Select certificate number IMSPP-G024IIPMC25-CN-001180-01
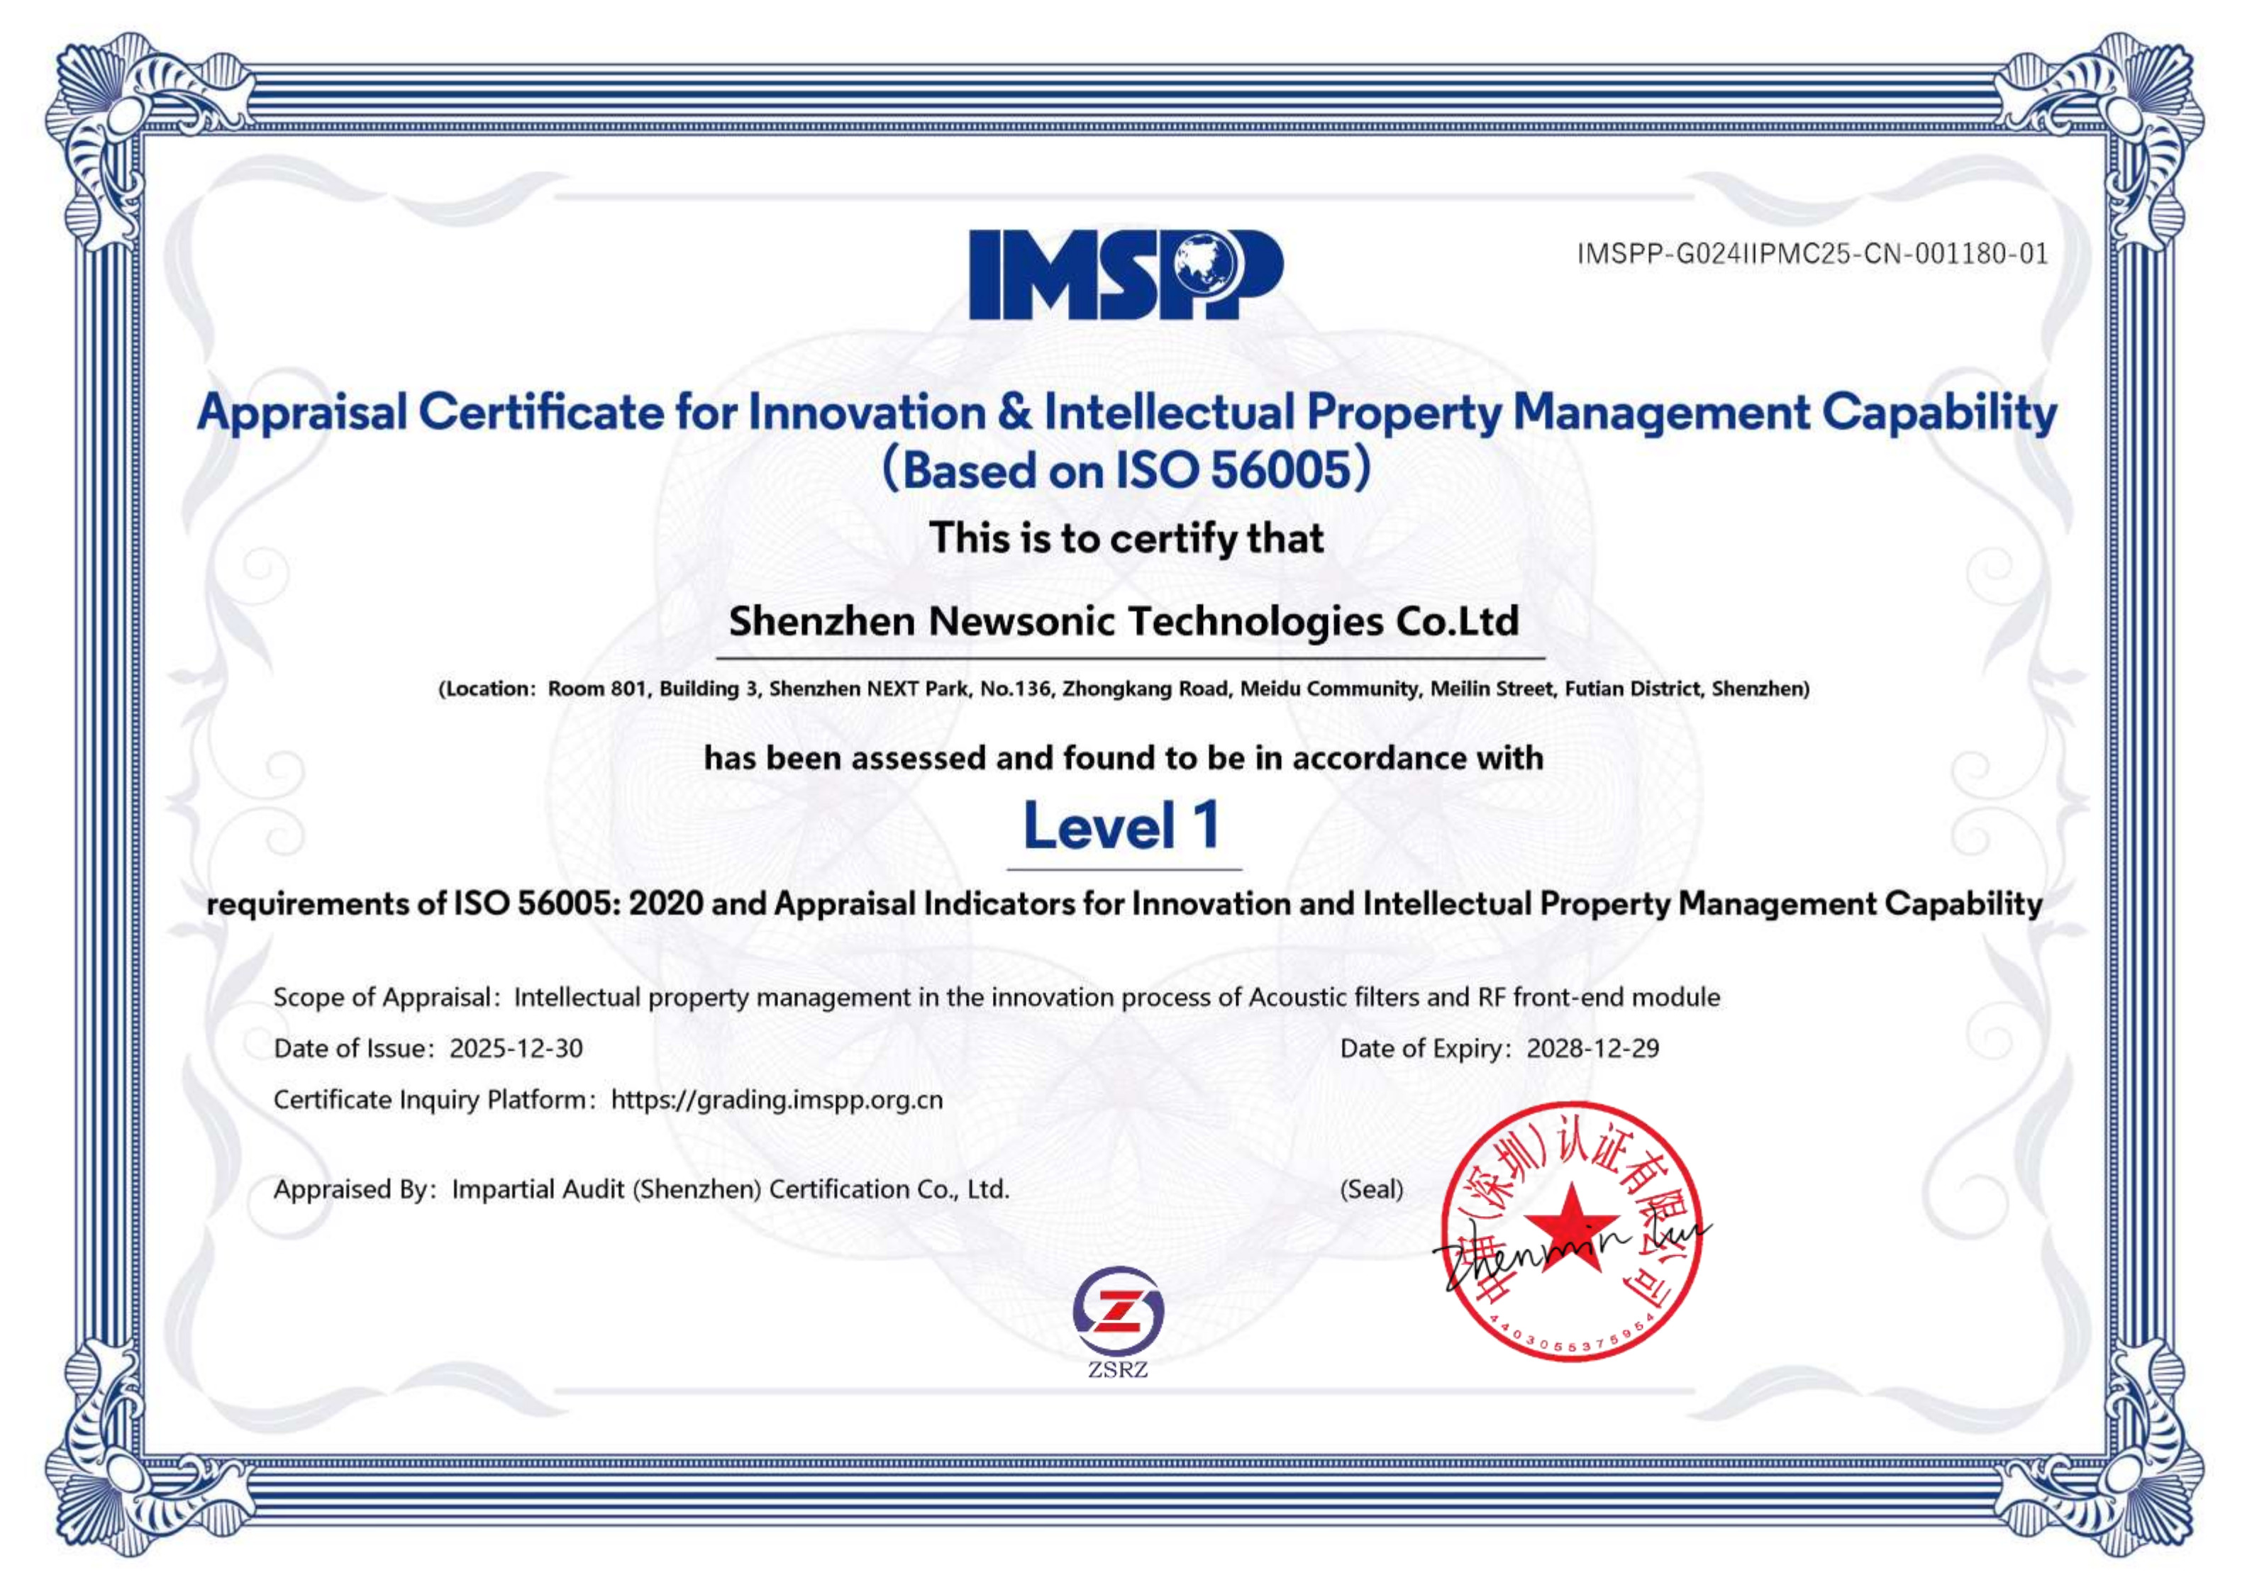The width and height of the screenshot is (2252, 1592). tap(1812, 254)
